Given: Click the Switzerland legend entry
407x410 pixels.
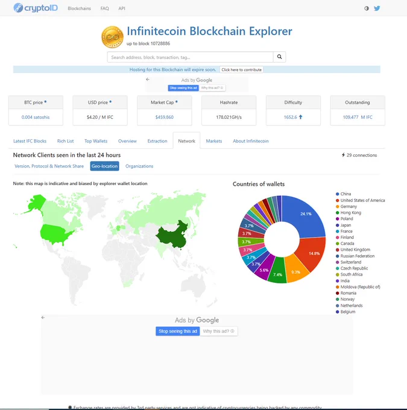Looking at the screenshot, I should [x=349, y=262].
